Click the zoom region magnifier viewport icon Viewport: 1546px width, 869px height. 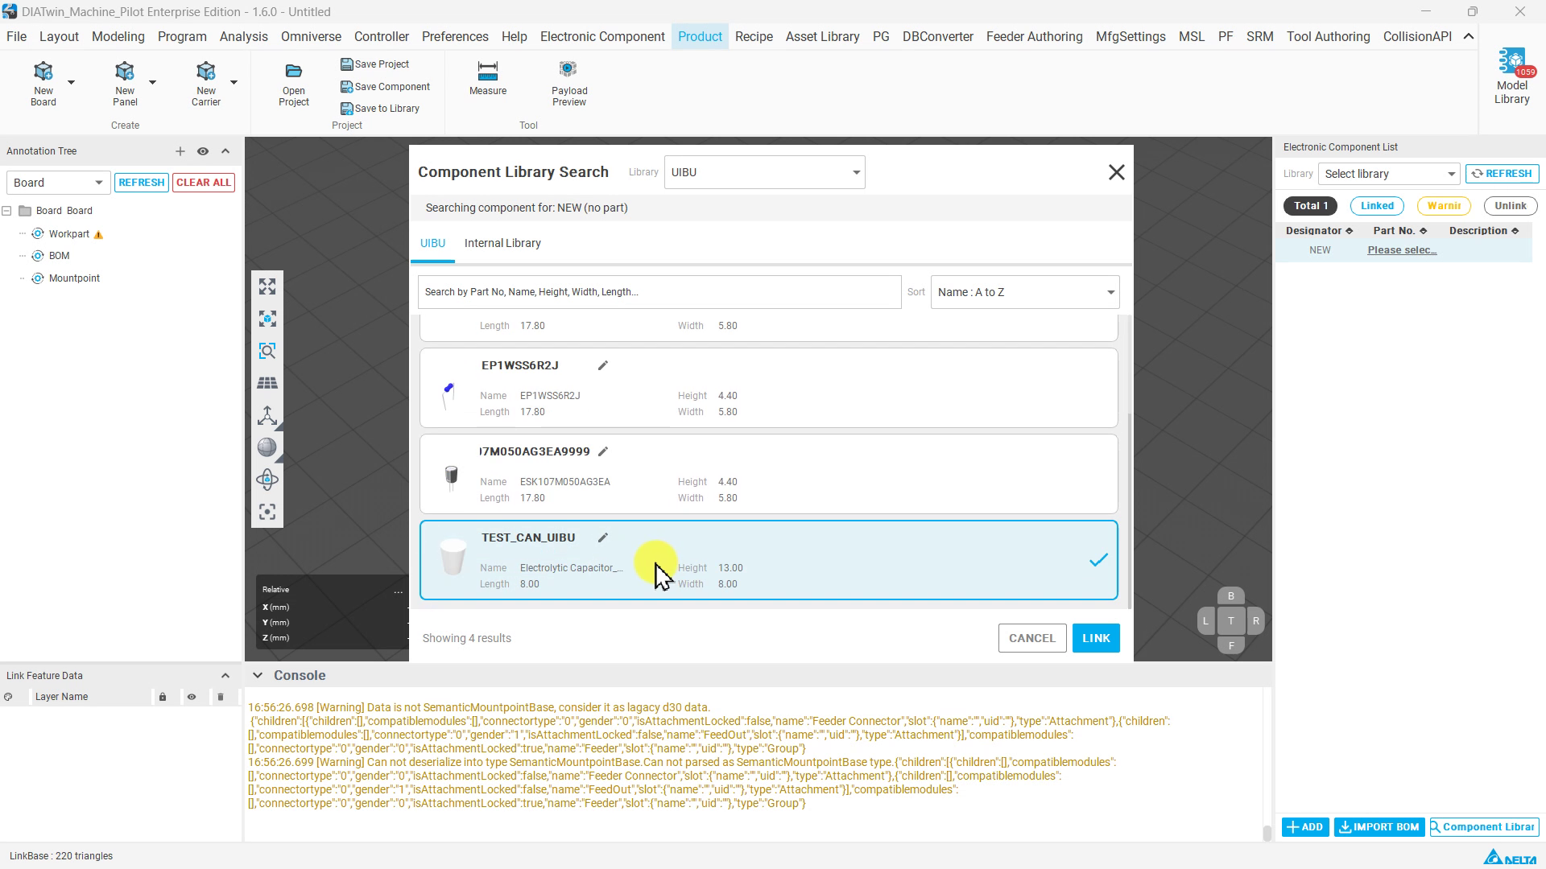(x=267, y=351)
